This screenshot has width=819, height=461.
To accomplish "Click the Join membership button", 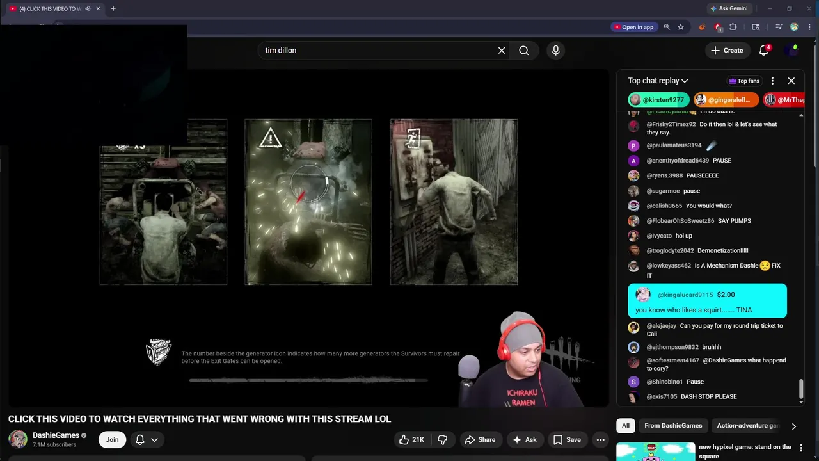I will [x=112, y=440].
